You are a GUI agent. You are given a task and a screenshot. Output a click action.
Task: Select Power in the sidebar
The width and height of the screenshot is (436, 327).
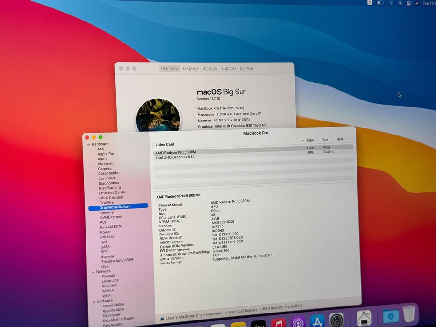click(x=106, y=232)
